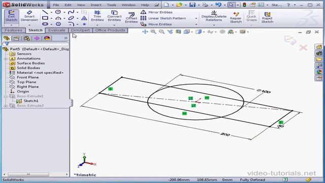The width and height of the screenshot is (325, 183).
Task: Open Display/Delete Relations
Action: [214, 16]
